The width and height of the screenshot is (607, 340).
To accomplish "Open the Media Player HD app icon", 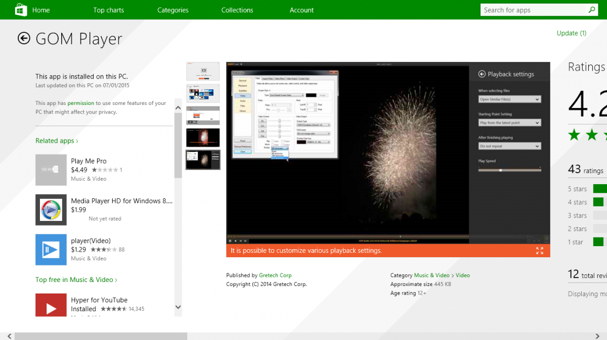I will (x=51, y=210).
